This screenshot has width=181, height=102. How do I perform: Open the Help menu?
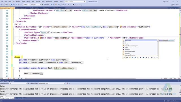coord(61,2)
